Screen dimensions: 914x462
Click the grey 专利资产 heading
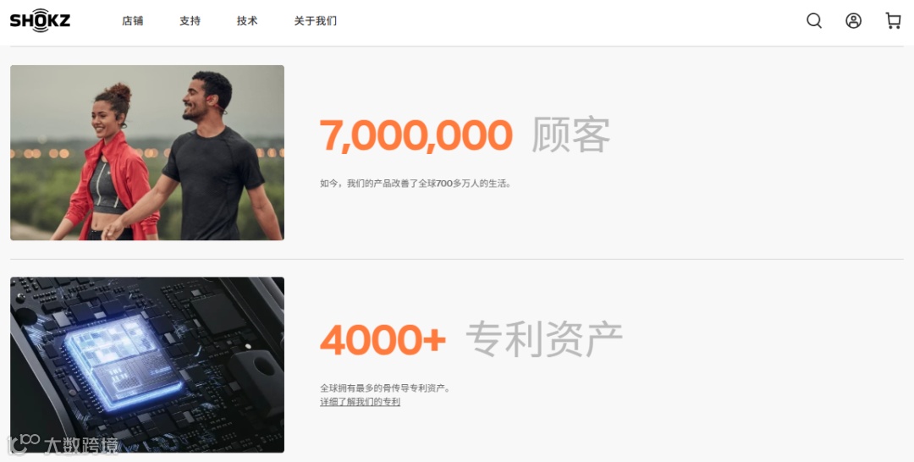[544, 339]
